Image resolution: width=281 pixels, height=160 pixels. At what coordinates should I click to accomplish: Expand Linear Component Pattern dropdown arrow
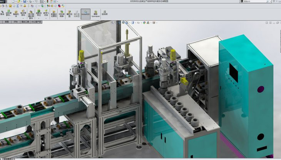click(x=8, y=18)
